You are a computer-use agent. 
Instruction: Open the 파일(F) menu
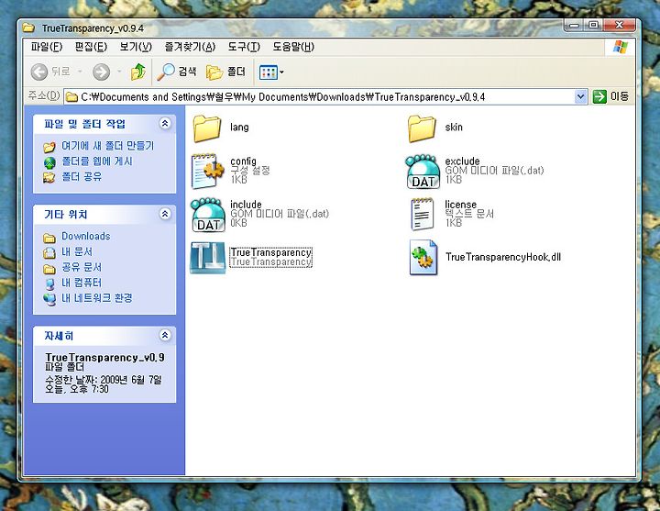click(47, 47)
